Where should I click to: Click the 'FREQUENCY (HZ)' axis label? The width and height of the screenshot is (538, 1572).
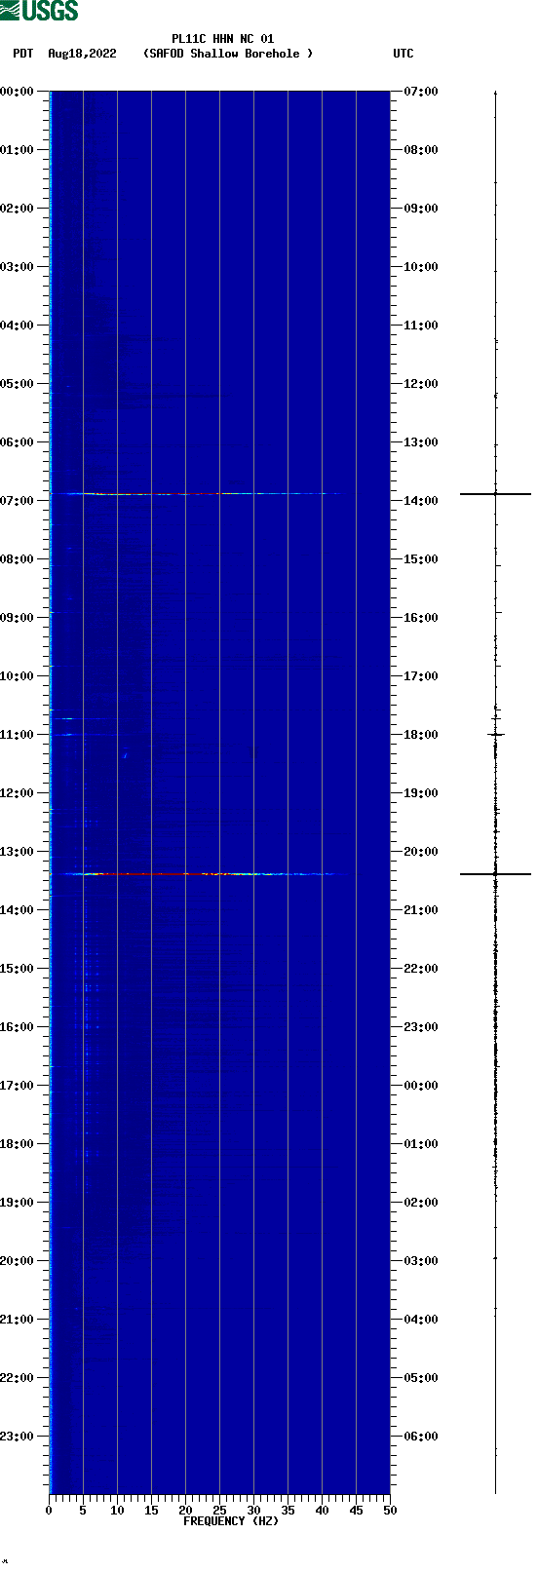point(231,1520)
